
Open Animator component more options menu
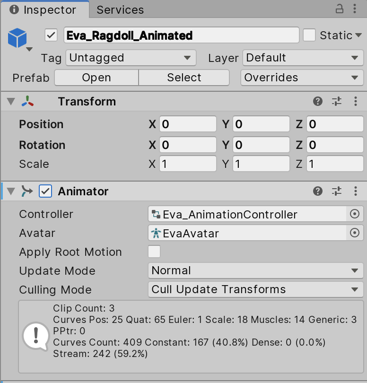point(356,191)
